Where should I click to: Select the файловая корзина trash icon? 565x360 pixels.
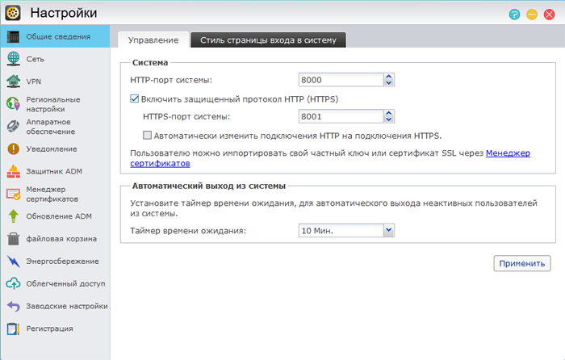tap(13, 239)
